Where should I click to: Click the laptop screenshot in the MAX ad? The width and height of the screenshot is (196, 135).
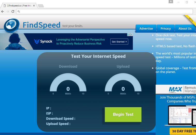(x=179, y=115)
